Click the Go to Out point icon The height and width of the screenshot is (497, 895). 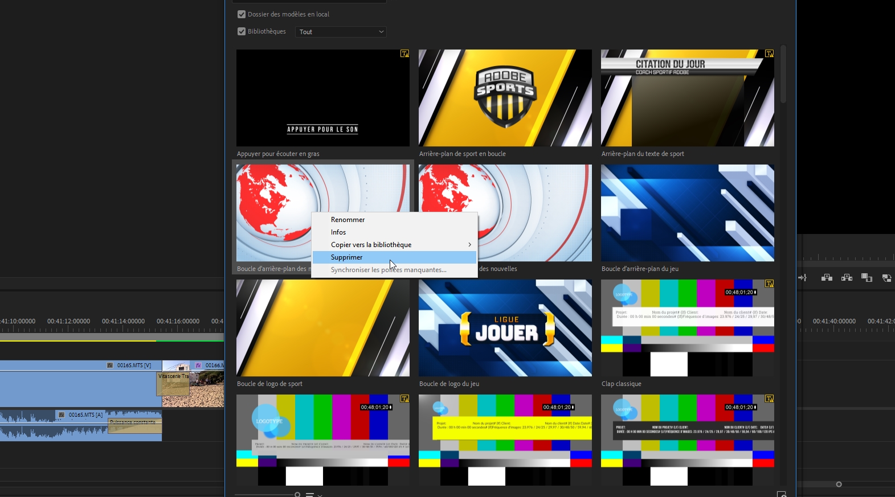pyautogui.click(x=802, y=278)
